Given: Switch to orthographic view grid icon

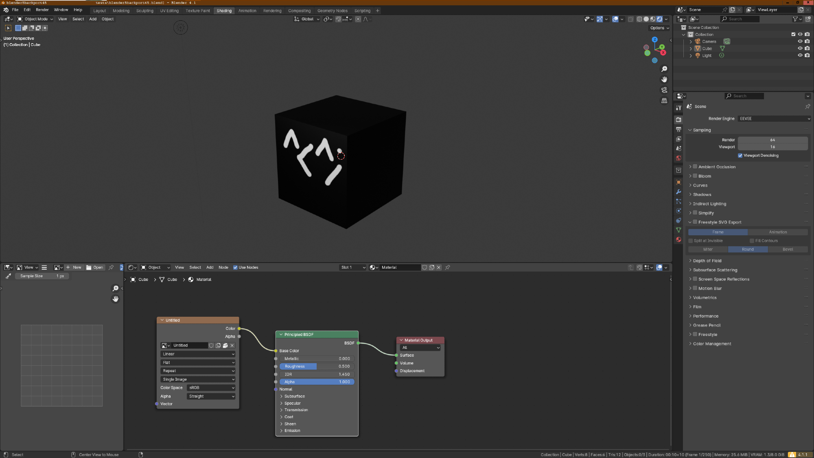Looking at the screenshot, I should coord(664,101).
